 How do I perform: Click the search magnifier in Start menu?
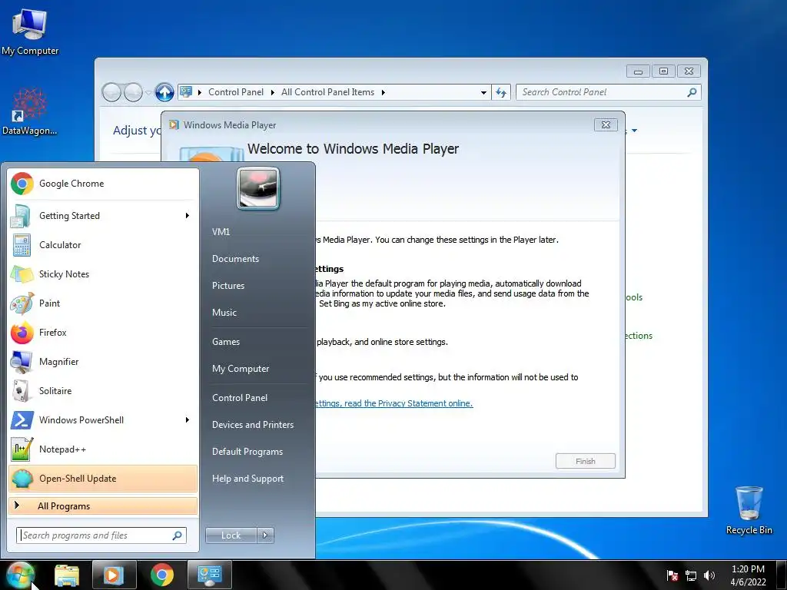pyautogui.click(x=177, y=535)
